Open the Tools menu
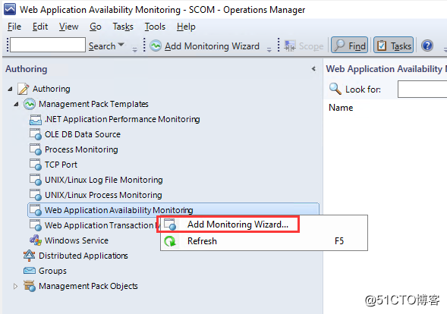The height and width of the screenshot is (314, 447). pyautogui.click(x=155, y=27)
